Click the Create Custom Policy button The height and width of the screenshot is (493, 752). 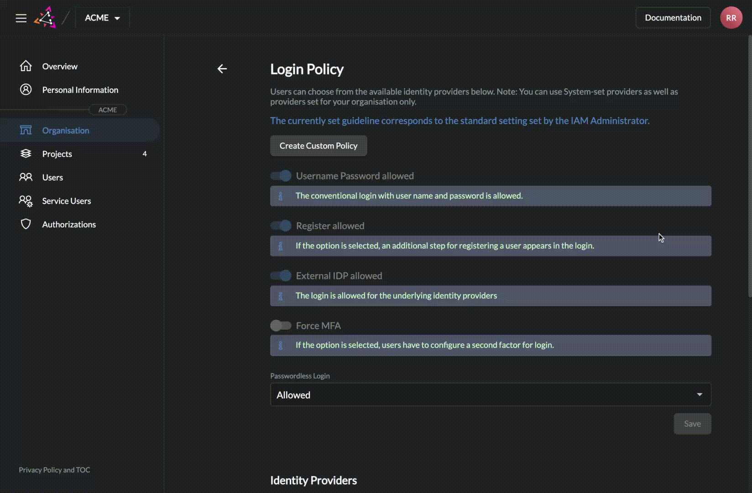(x=318, y=146)
